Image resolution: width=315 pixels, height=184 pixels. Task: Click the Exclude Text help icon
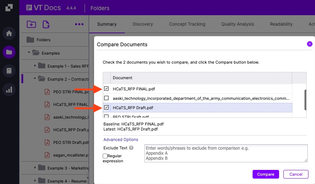(x=131, y=148)
